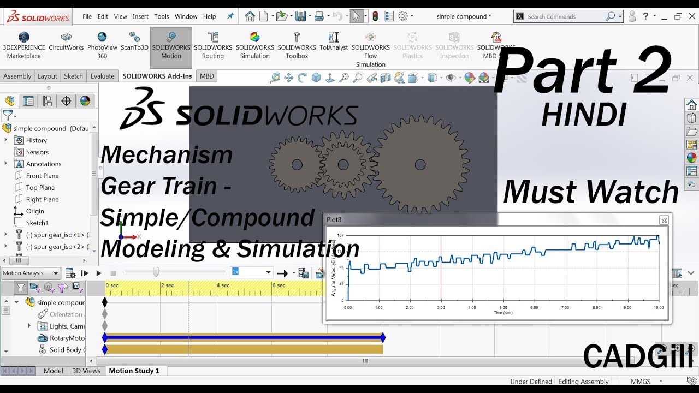Viewport: 699px width, 393px height.
Task: Click the Edit Appearance color ball icon
Action: click(469, 78)
